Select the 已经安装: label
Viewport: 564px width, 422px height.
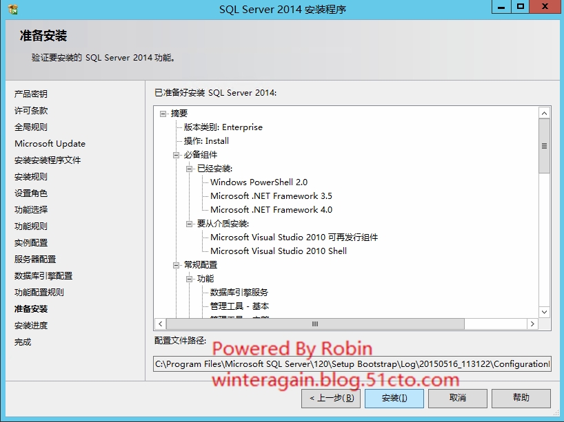tap(214, 169)
